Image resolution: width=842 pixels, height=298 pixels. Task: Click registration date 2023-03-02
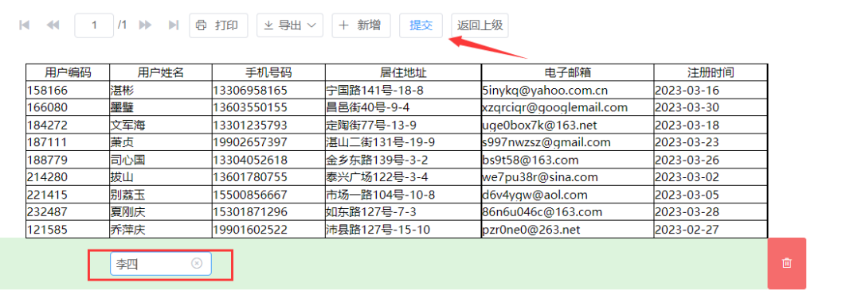711,177
